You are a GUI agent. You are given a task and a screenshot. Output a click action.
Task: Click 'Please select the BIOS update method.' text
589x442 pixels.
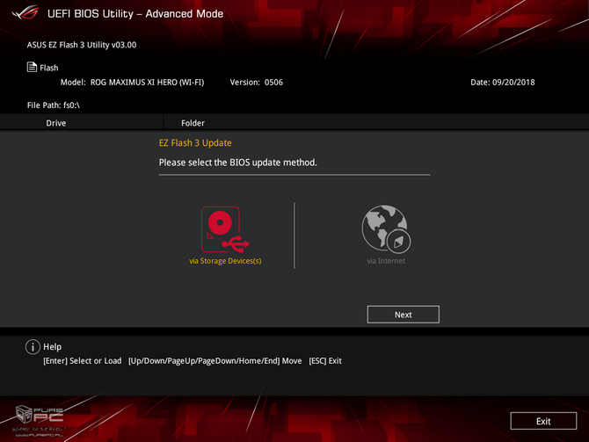237,163
